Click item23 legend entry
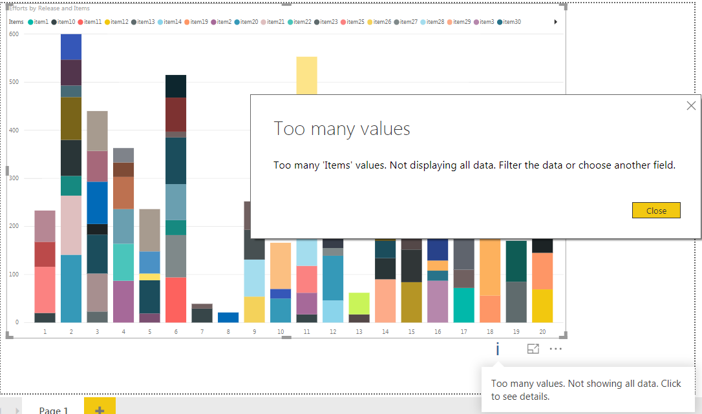The width and height of the screenshot is (702, 414). click(x=326, y=22)
